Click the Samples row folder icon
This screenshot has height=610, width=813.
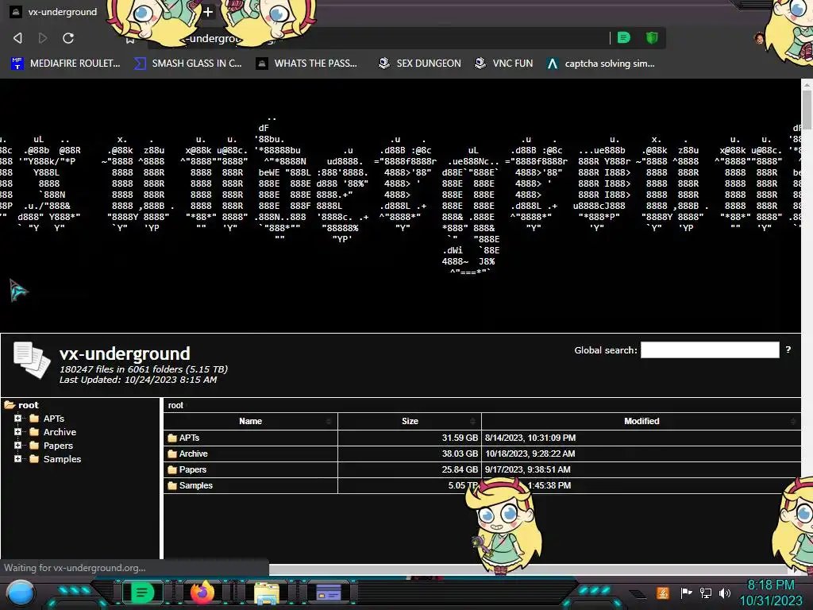pyautogui.click(x=172, y=486)
